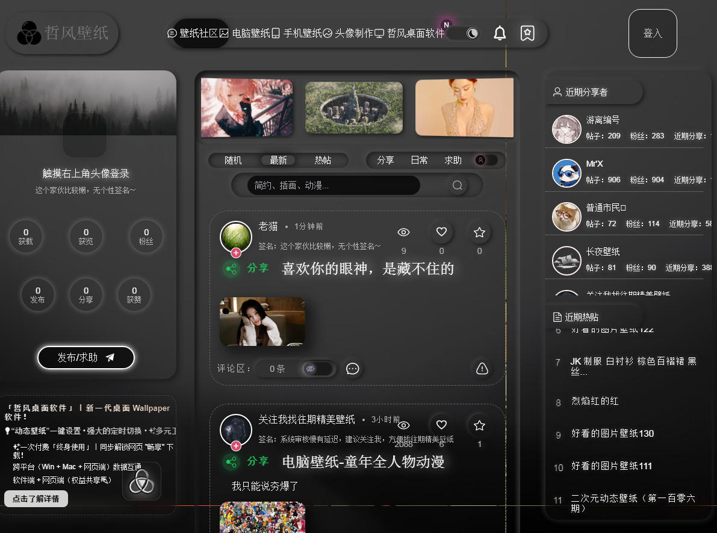
Task: Open the cartoon characters collage thumbnail
Action: pyautogui.click(x=262, y=517)
